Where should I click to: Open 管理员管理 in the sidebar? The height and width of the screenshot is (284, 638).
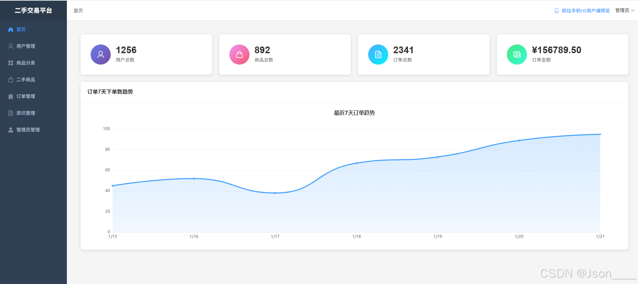33,130
